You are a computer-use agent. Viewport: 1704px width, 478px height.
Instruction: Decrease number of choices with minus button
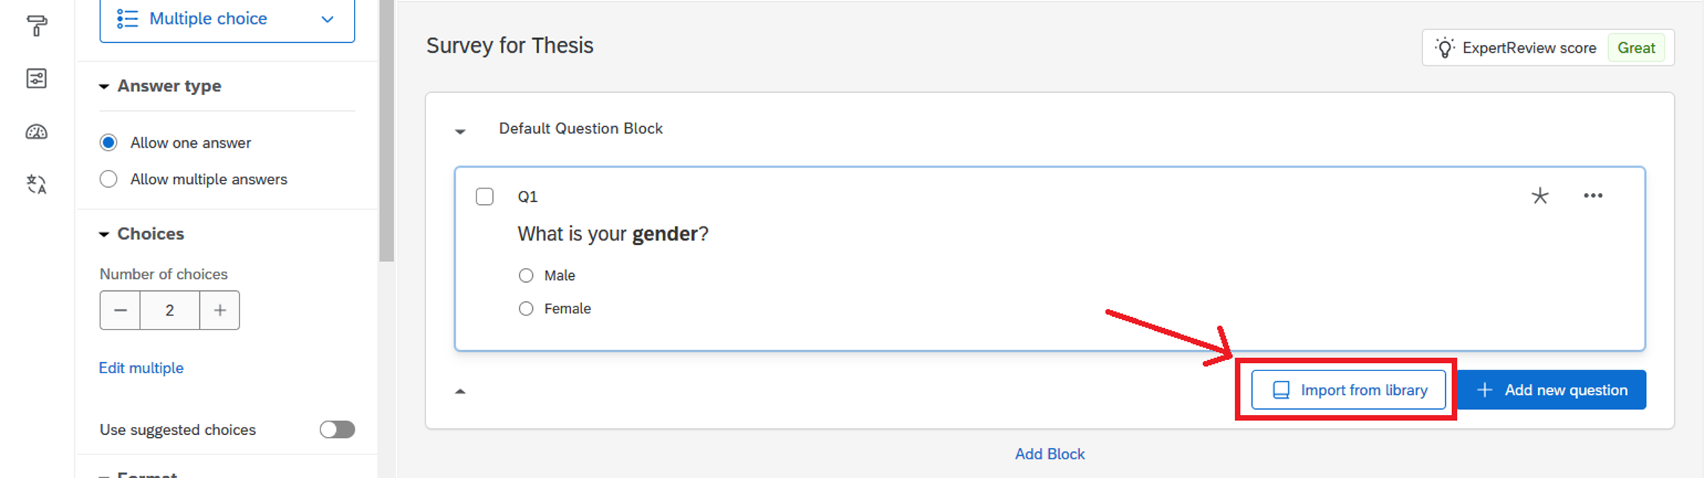point(120,310)
